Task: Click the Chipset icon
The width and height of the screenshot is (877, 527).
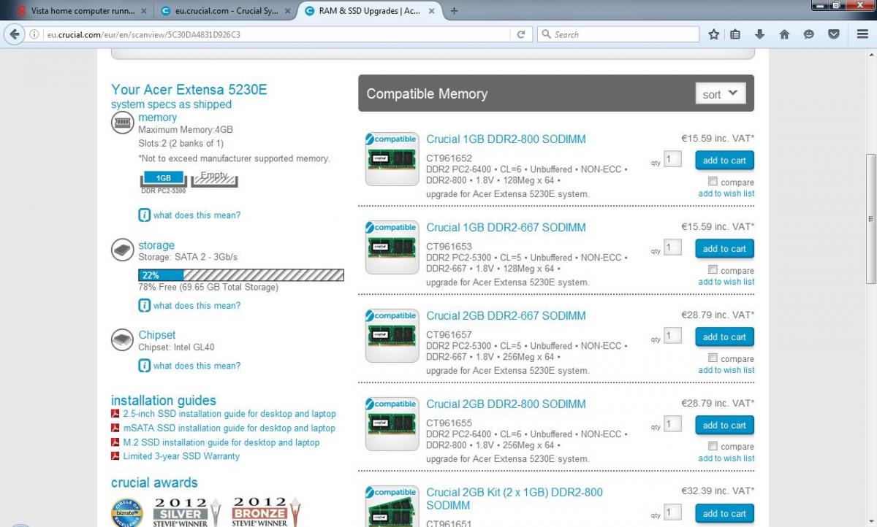Action: (x=123, y=340)
